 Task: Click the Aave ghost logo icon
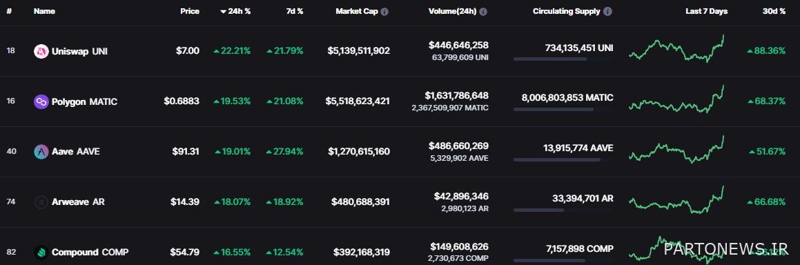pyautogui.click(x=41, y=152)
